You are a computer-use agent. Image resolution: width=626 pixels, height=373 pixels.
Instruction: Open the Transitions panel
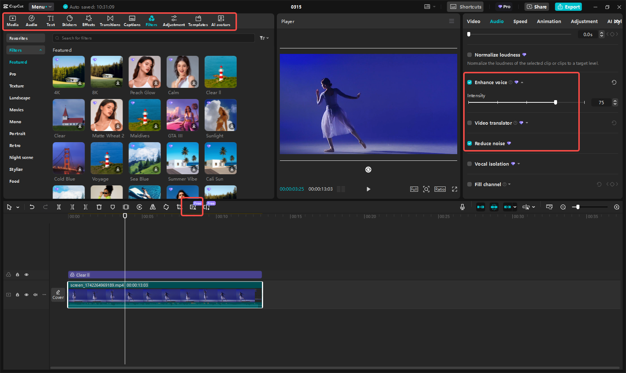[110, 20]
